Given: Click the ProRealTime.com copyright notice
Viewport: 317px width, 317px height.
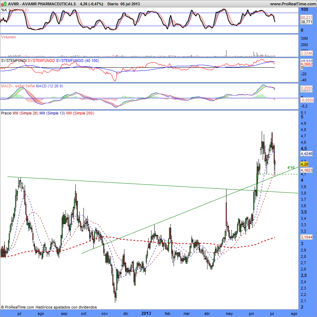Looking at the screenshot, I should tap(49, 307).
